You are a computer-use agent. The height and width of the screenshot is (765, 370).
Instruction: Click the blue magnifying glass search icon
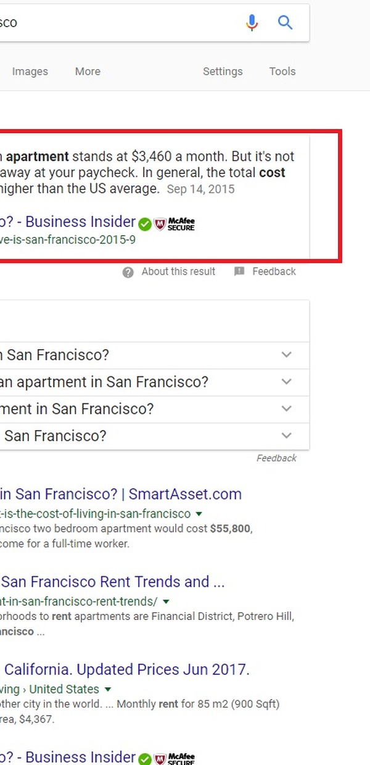pos(285,23)
